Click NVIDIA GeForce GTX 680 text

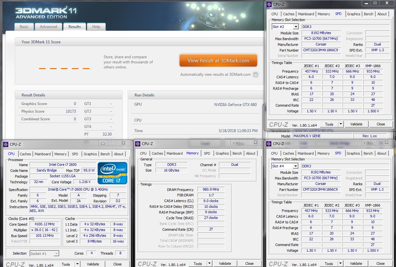235,105
